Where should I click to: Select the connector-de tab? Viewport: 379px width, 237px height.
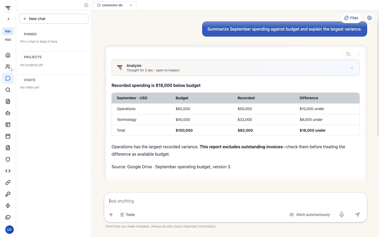click(115, 5)
